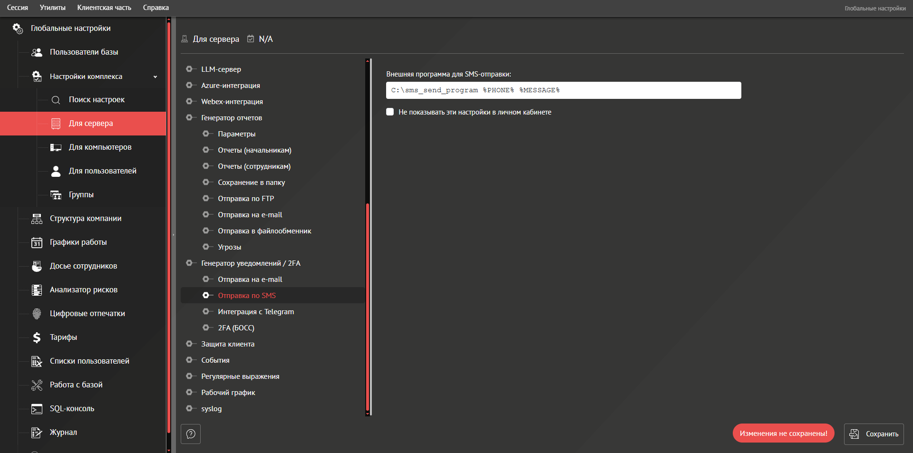Screen dimensions: 913x453
Task: Click the Company structure icon
Action: coord(37,219)
